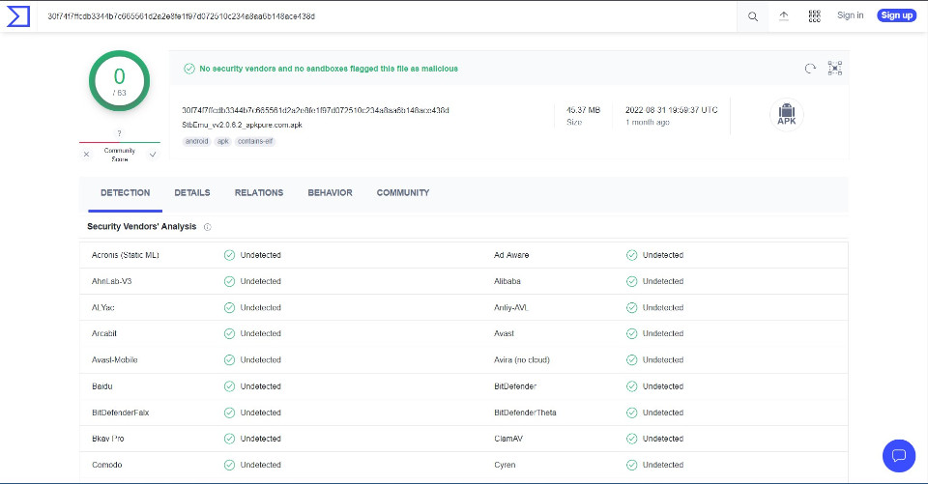Click the apk tag
This screenshot has height=484, width=928.
222,141
